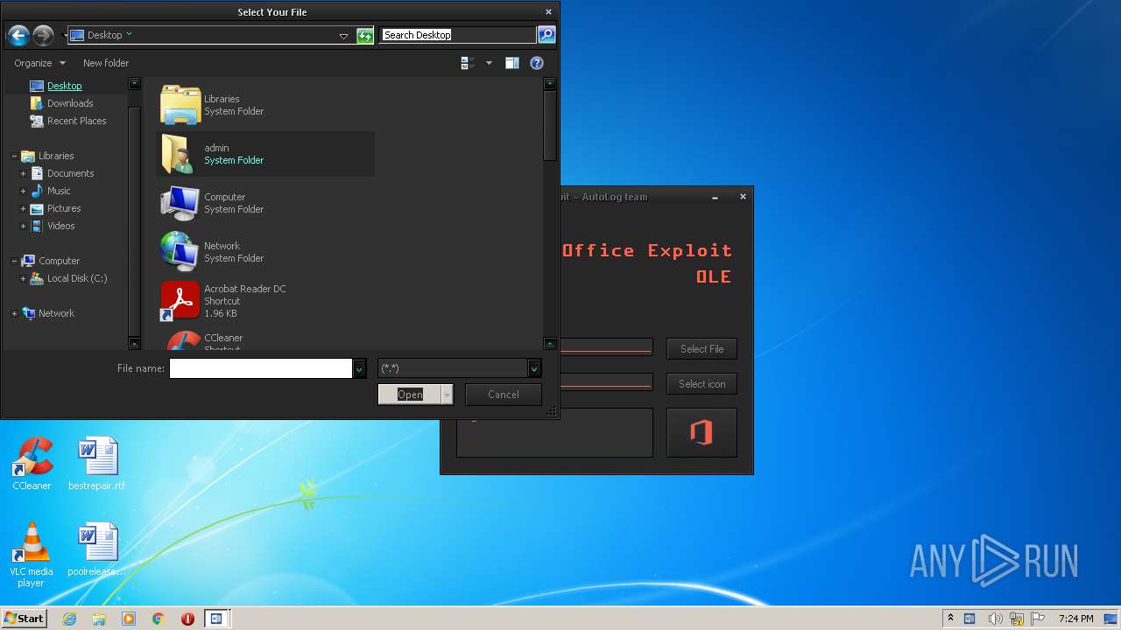This screenshot has height=630, width=1121.
Task: Go forward using the forward arrow button
Action: [43, 35]
